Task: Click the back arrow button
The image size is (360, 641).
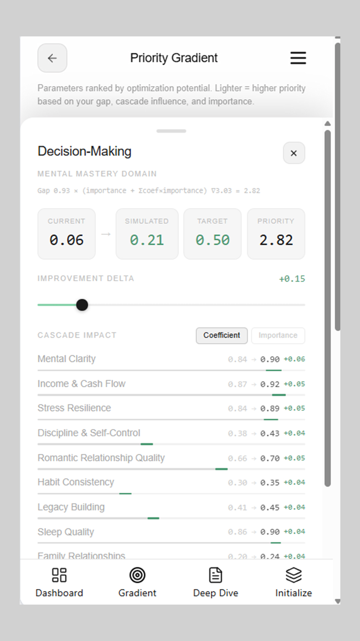Action: click(x=52, y=58)
